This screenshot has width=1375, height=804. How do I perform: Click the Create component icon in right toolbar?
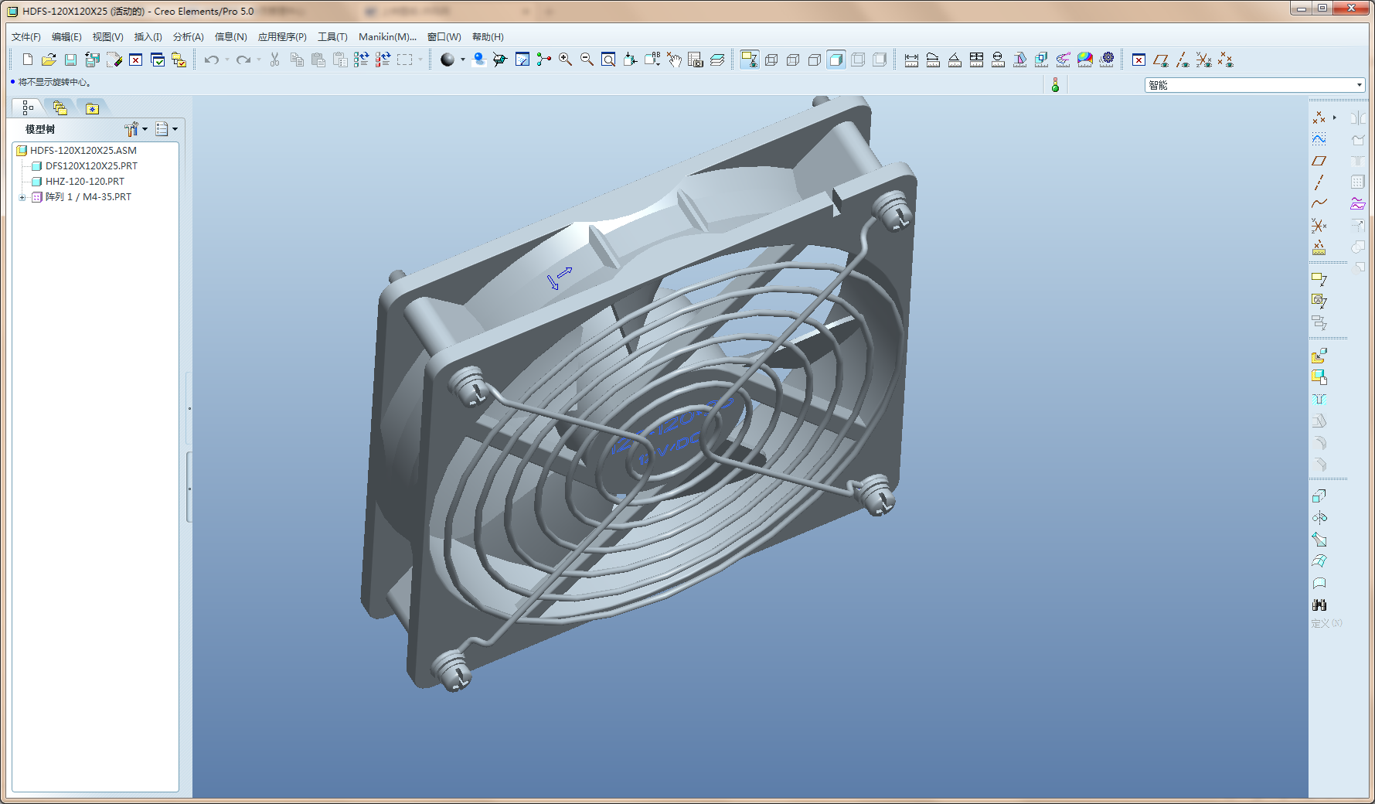pos(1319,377)
